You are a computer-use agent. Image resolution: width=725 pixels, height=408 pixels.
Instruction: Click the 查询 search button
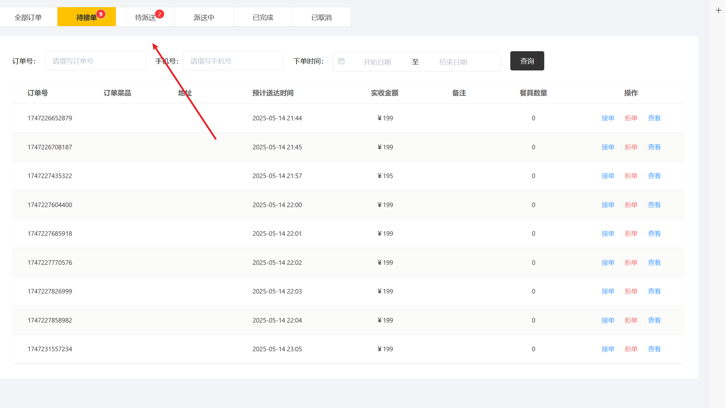tap(527, 61)
